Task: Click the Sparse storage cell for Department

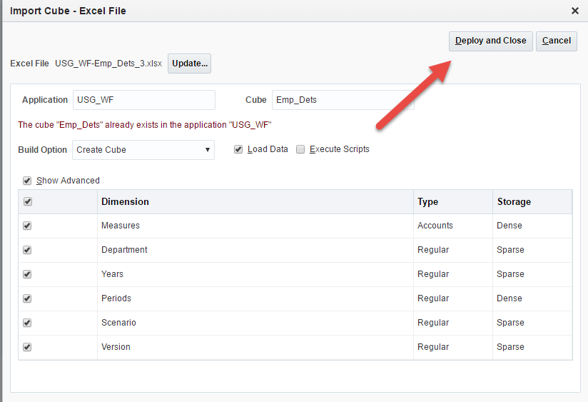Action: pyautogui.click(x=510, y=250)
